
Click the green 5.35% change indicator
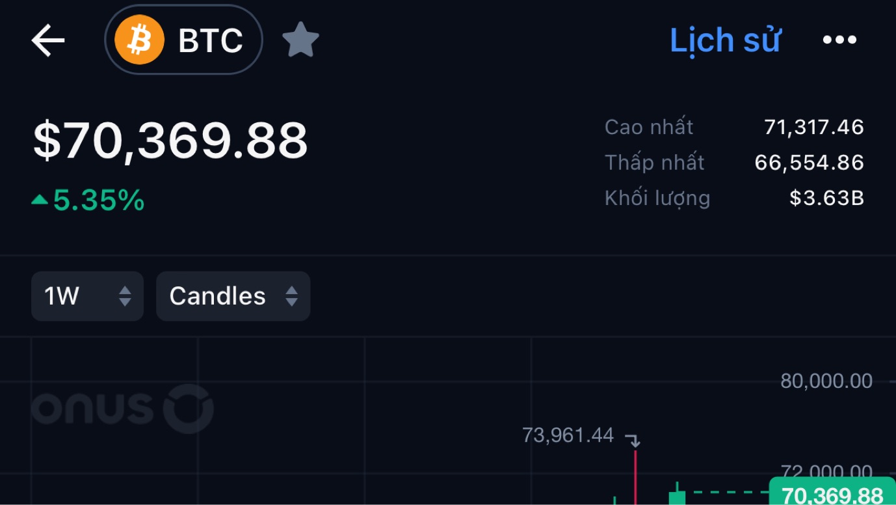[x=88, y=200]
